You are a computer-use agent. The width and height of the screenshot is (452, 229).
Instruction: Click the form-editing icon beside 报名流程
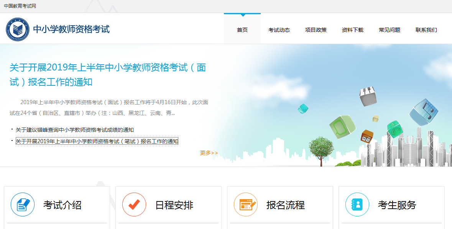tap(245, 204)
